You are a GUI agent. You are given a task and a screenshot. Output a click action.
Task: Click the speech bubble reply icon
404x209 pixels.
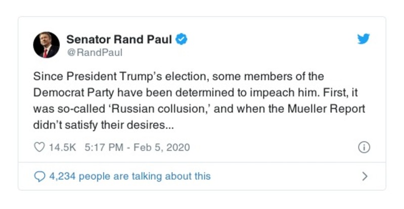point(39,176)
